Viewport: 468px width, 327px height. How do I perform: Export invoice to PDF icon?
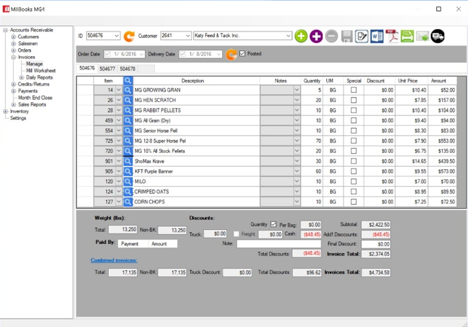click(x=392, y=36)
